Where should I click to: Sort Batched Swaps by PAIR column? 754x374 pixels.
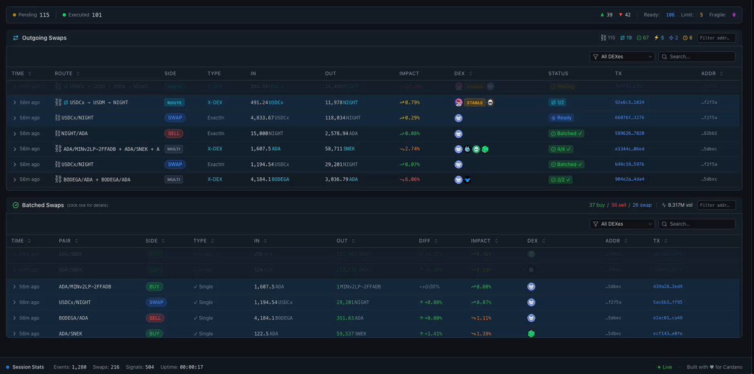(68, 241)
